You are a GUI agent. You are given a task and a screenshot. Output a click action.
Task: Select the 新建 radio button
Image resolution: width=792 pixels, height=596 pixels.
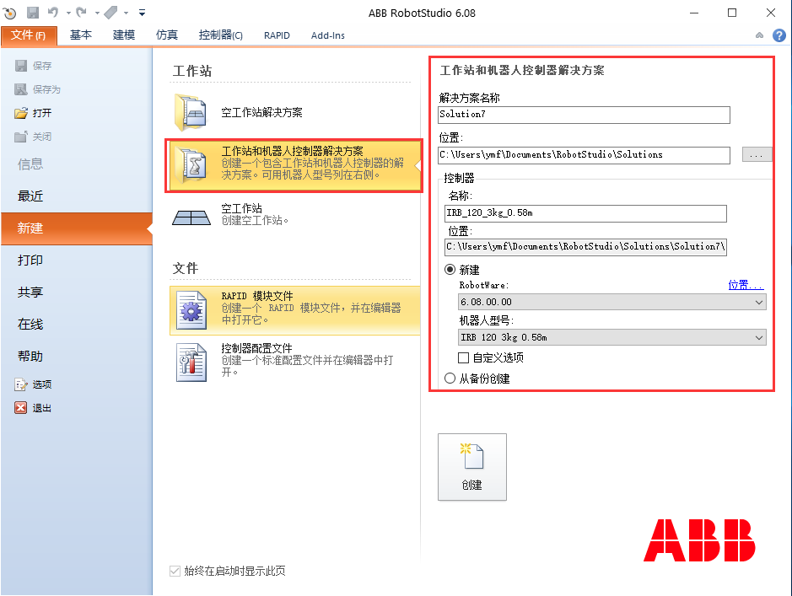tap(450, 270)
